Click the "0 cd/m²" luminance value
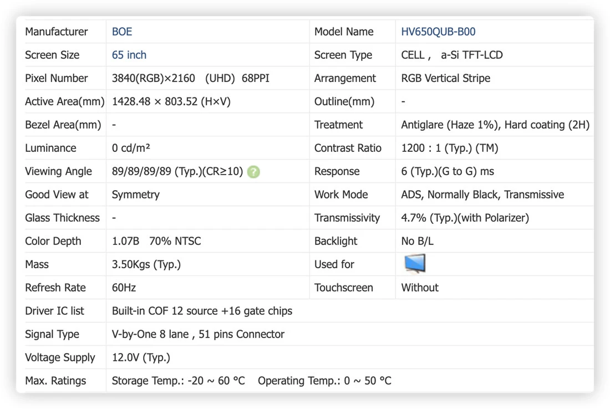This screenshot has height=409, width=610. point(131,148)
